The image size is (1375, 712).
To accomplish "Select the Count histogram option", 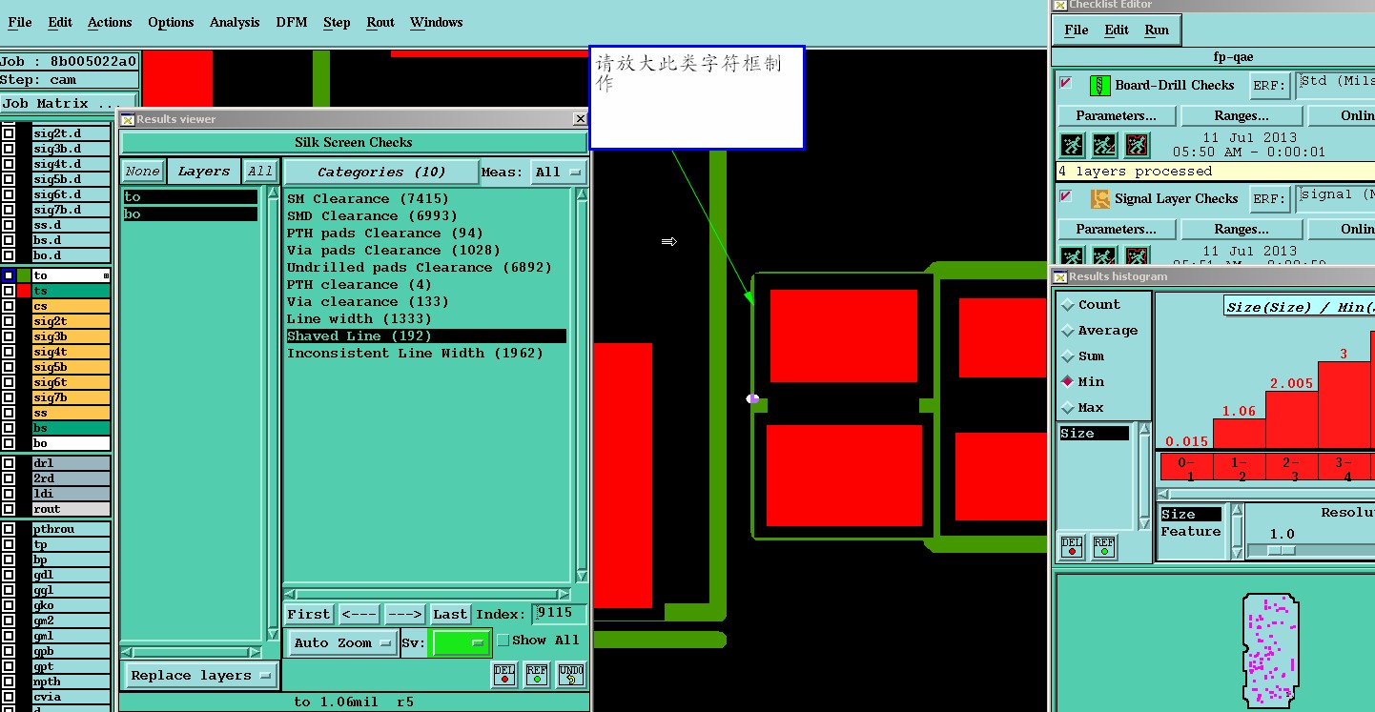I will (1067, 305).
